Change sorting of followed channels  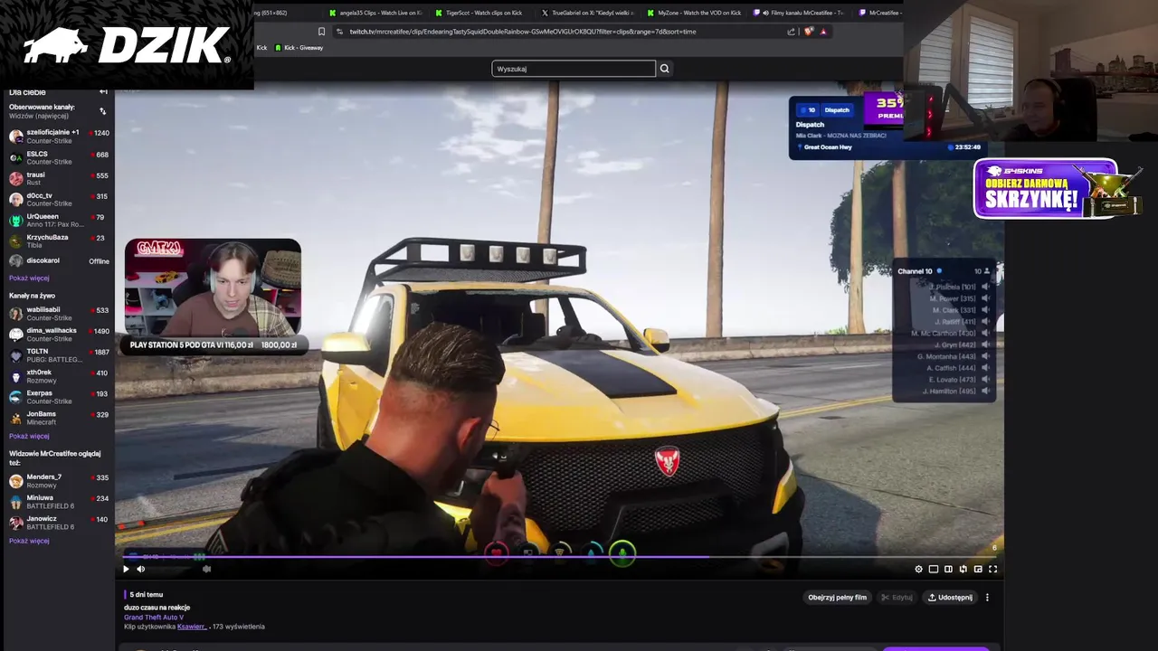102,111
